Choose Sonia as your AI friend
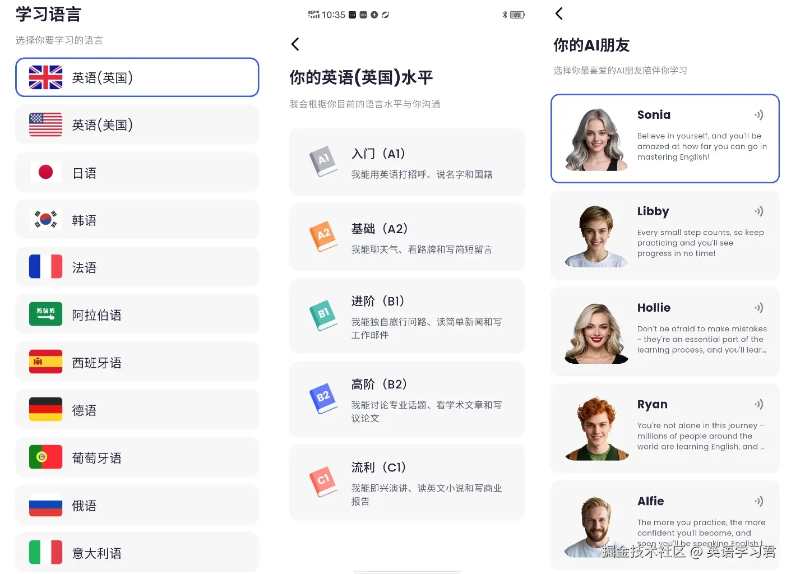The height and width of the screenshot is (574, 791). coord(665,138)
